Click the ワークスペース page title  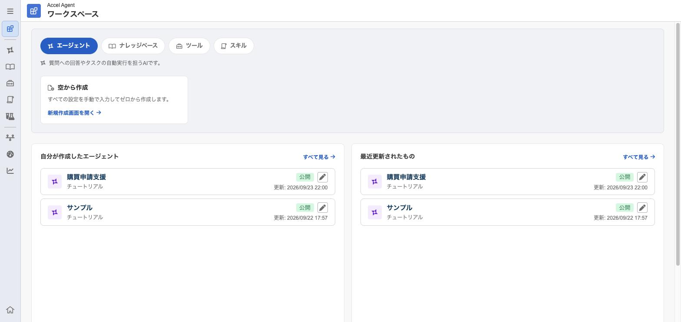click(x=73, y=14)
